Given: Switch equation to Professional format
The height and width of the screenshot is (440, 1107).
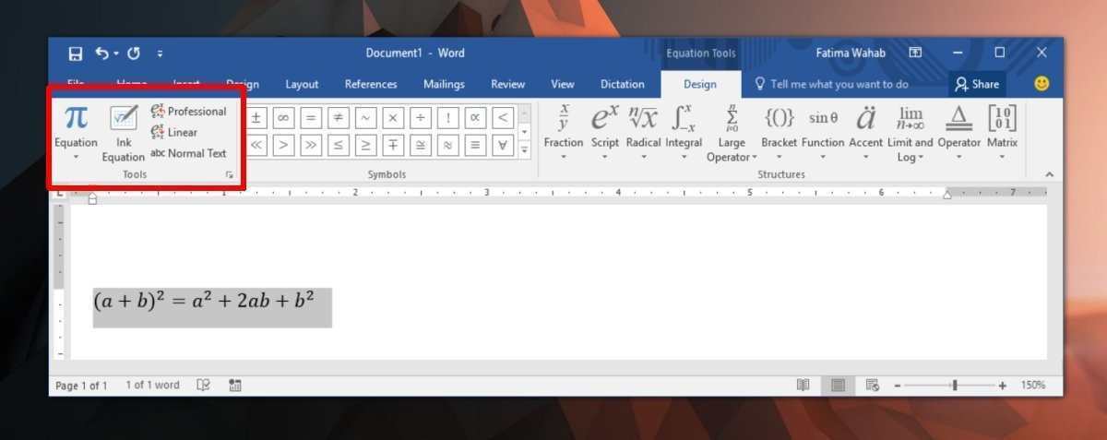Looking at the screenshot, I should (x=189, y=112).
